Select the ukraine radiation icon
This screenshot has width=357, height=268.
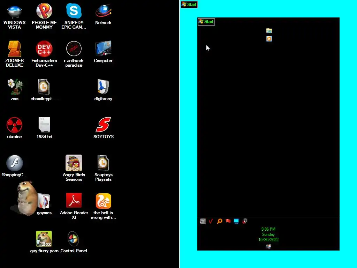[14, 128]
